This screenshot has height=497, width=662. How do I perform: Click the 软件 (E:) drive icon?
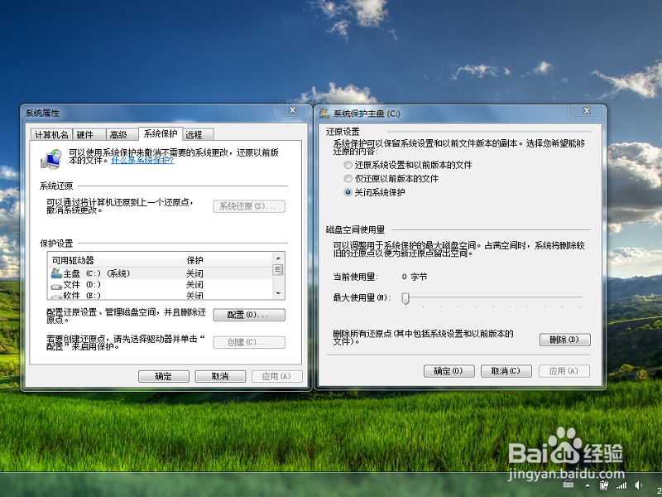tap(56, 297)
